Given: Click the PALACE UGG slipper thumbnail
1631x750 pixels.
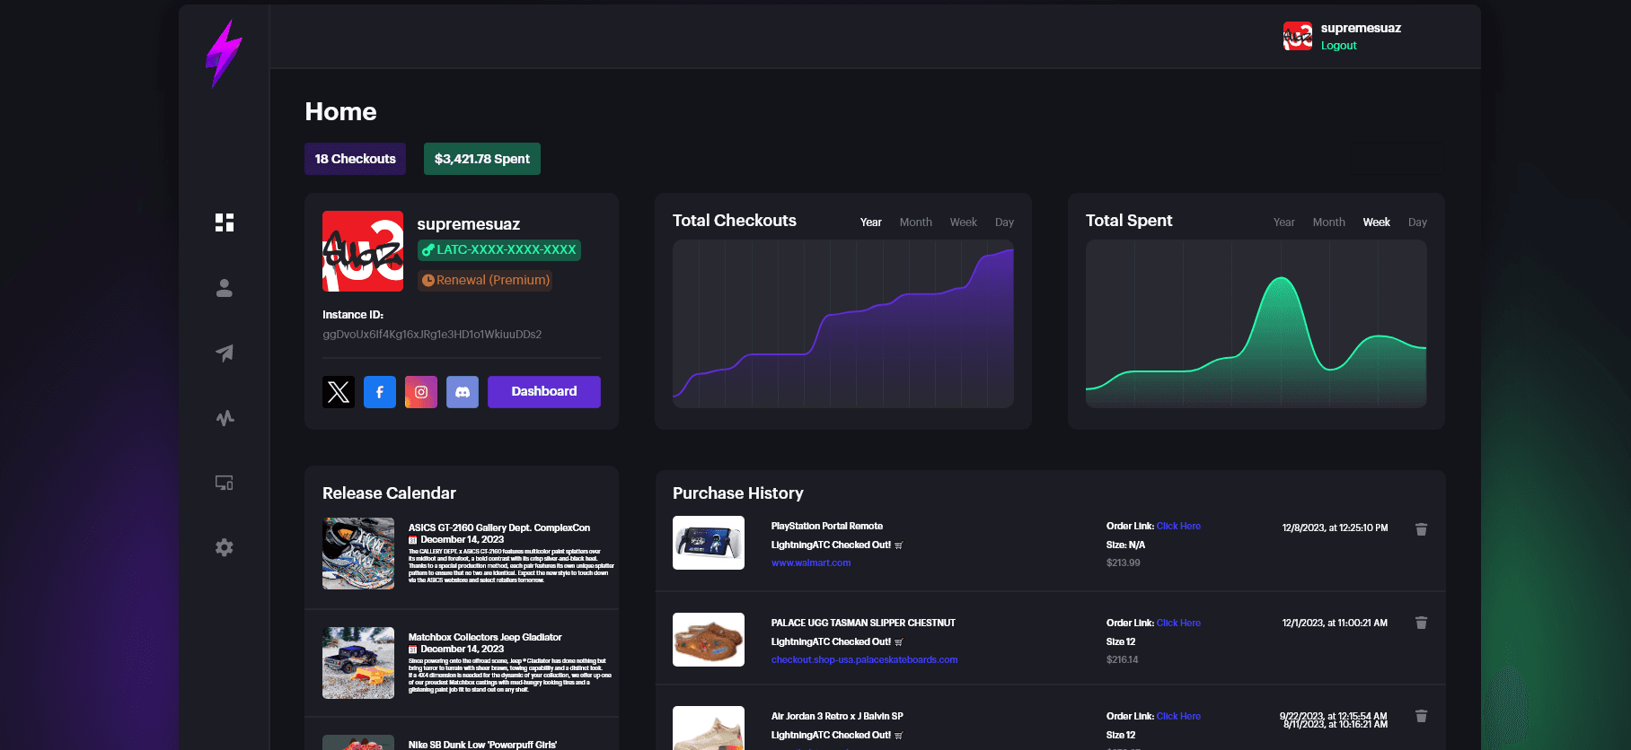Looking at the screenshot, I should 709,640.
